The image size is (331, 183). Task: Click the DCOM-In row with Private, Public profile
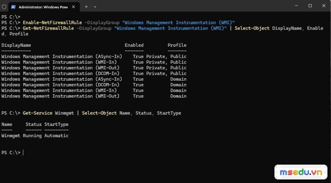[x=94, y=74]
